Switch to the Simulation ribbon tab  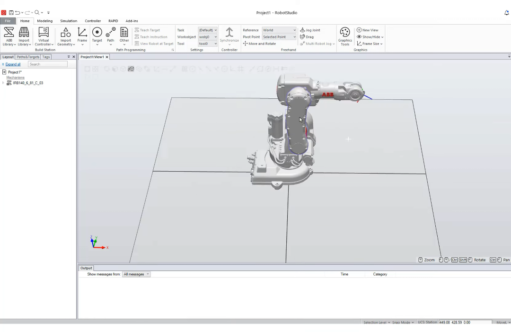click(69, 21)
